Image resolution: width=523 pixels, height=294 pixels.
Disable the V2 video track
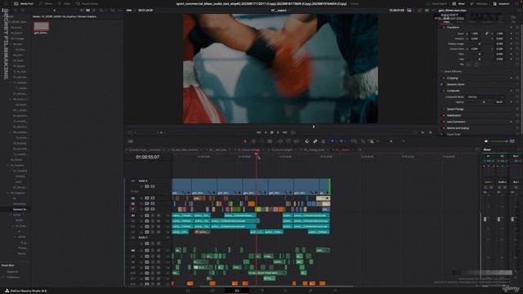[153, 203]
